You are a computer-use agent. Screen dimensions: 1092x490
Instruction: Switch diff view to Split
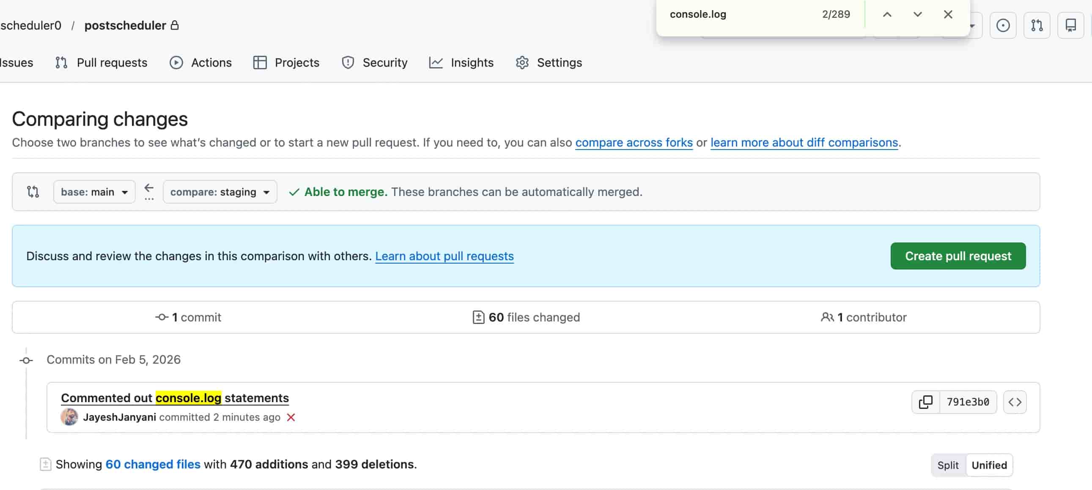(948, 465)
